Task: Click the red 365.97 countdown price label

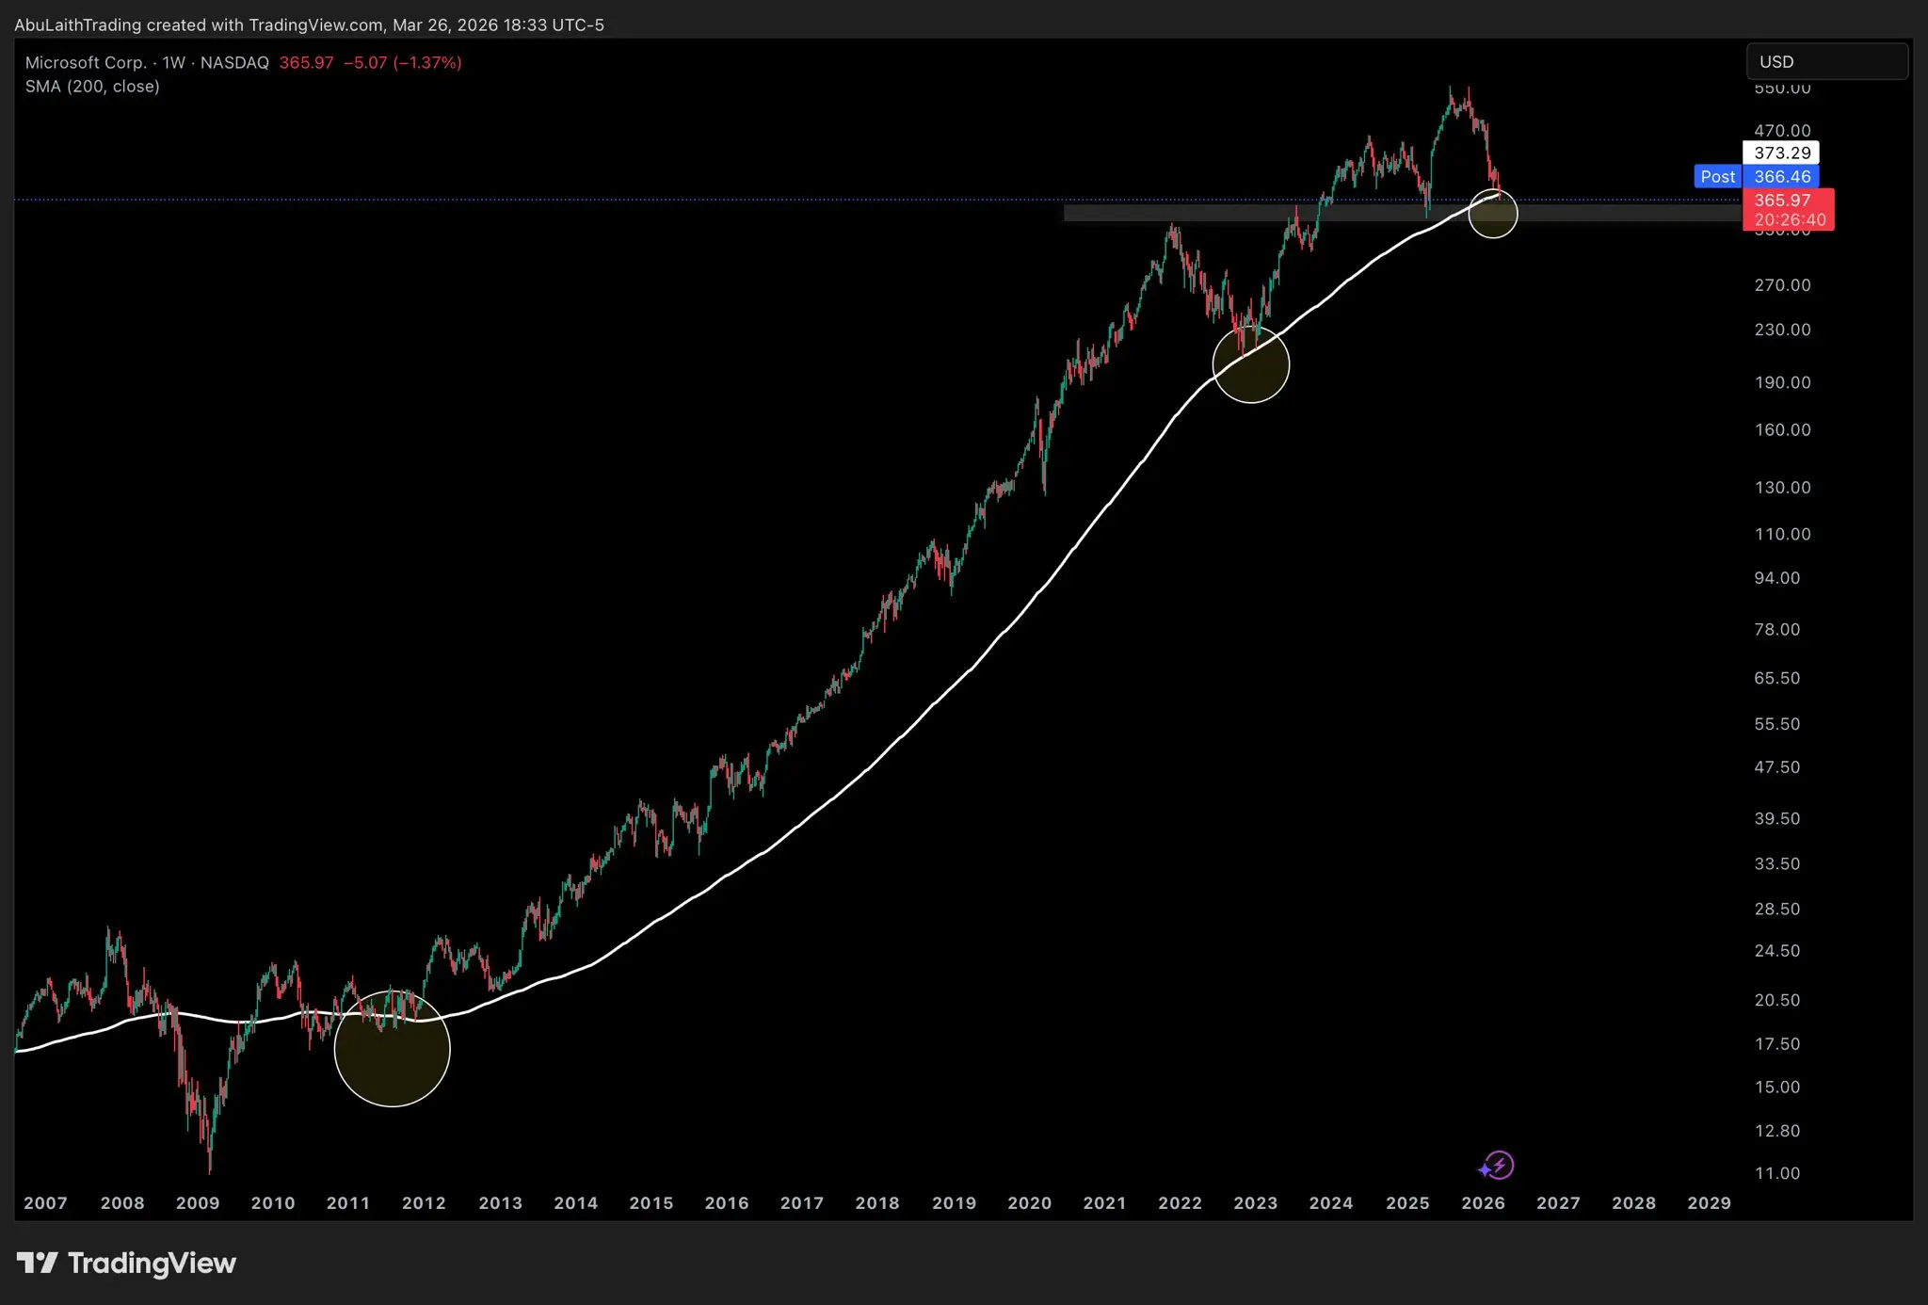Action: click(1788, 209)
